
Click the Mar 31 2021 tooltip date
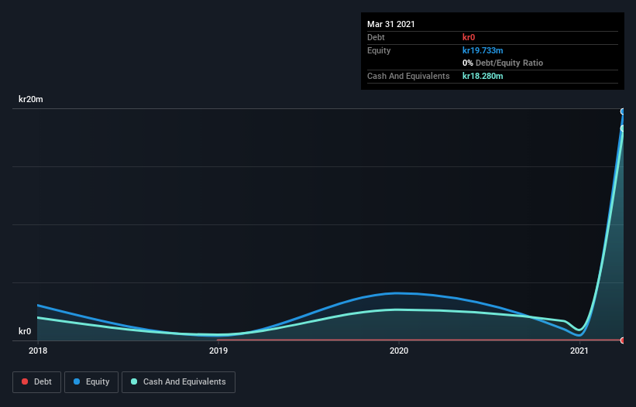[x=391, y=24]
